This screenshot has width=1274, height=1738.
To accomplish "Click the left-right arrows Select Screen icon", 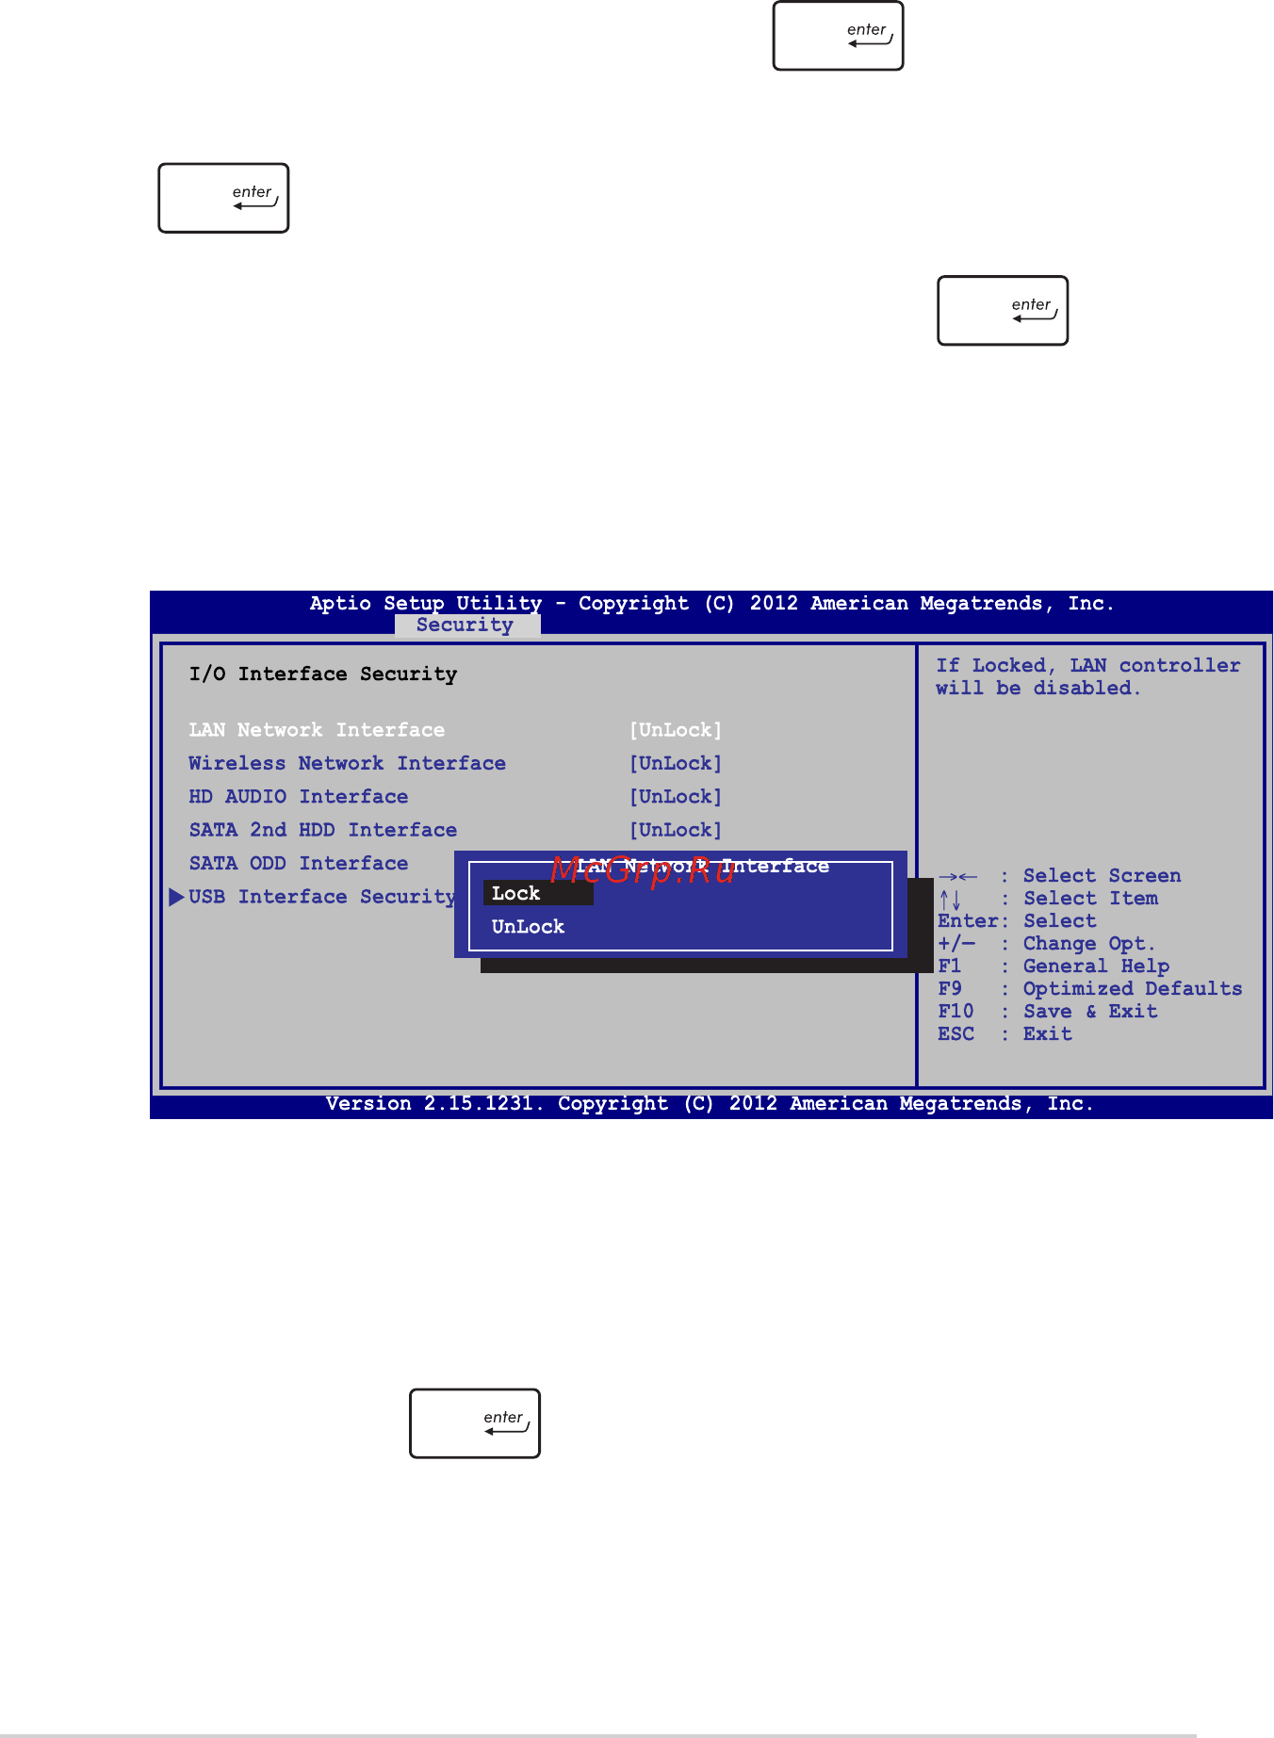I will coord(958,876).
